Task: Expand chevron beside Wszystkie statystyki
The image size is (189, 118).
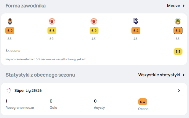Action: click(x=183, y=75)
